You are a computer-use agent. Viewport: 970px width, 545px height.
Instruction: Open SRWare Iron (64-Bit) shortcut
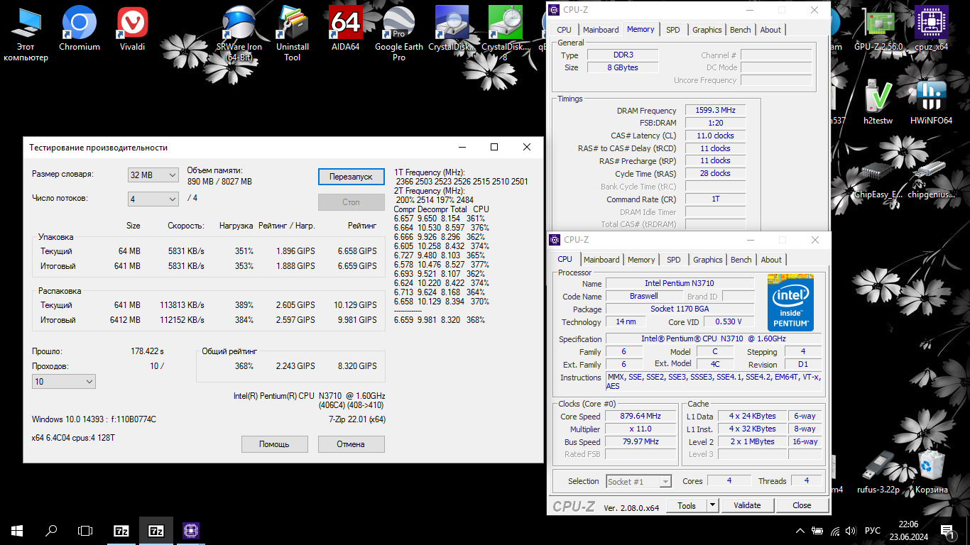pos(239,33)
